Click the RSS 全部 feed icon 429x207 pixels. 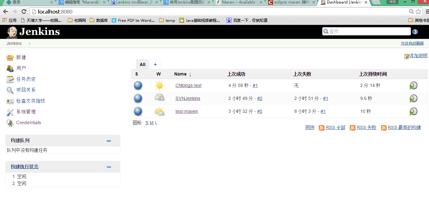click(321, 128)
